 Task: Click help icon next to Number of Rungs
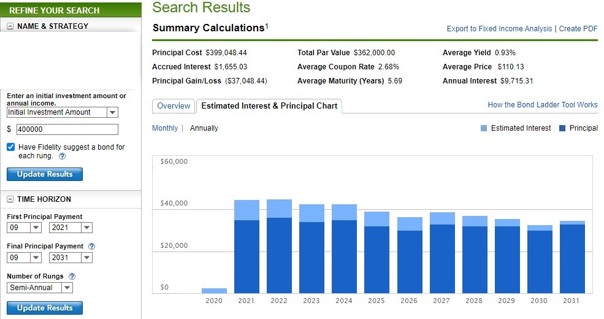(72, 277)
